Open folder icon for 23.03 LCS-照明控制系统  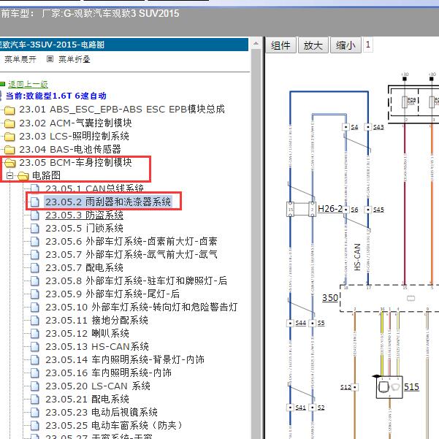click(x=9, y=137)
